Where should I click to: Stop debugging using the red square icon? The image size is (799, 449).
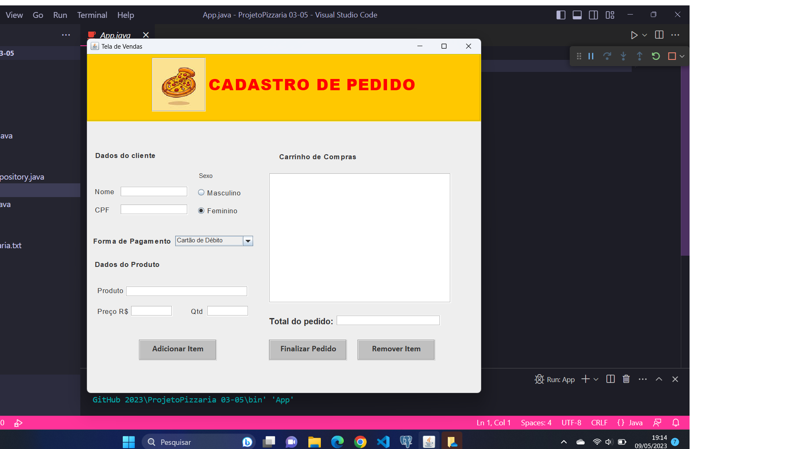tap(671, 56)
